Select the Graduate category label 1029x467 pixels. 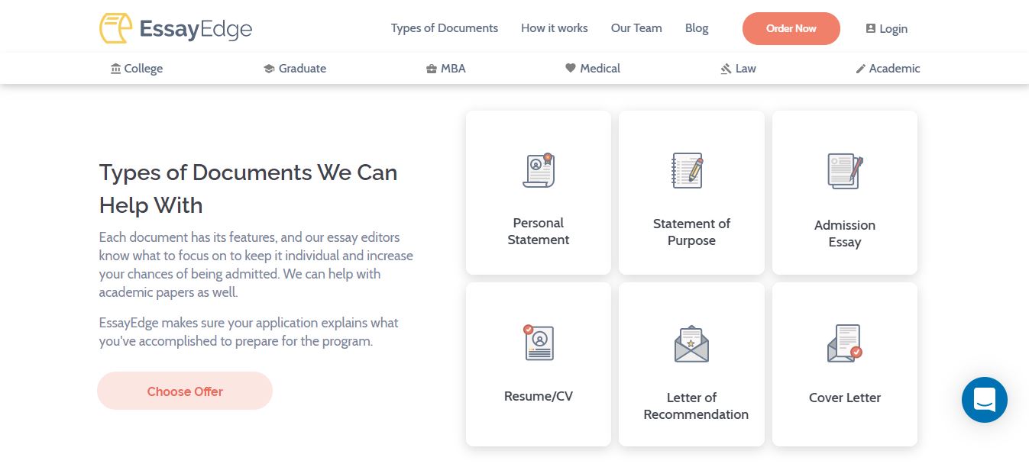pos(303,69)
